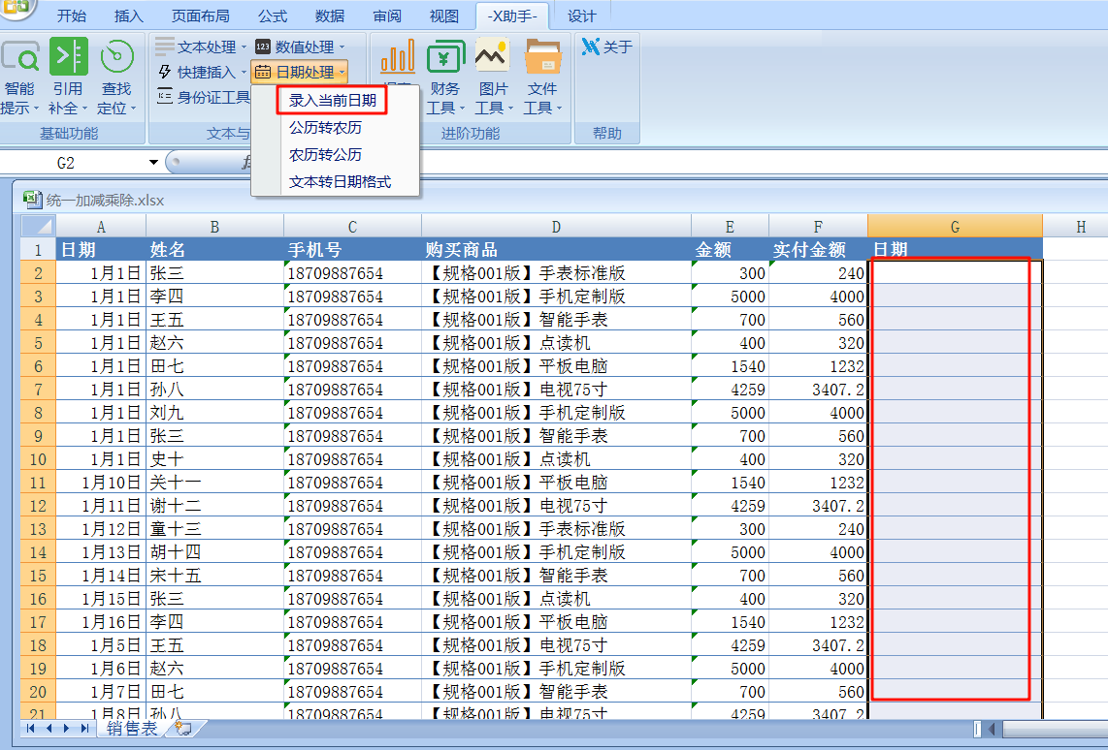This screenshot has height=750, width=1108.
Task: Switch to the 页面布局 ribbon tab
Action: click(200, 16)
